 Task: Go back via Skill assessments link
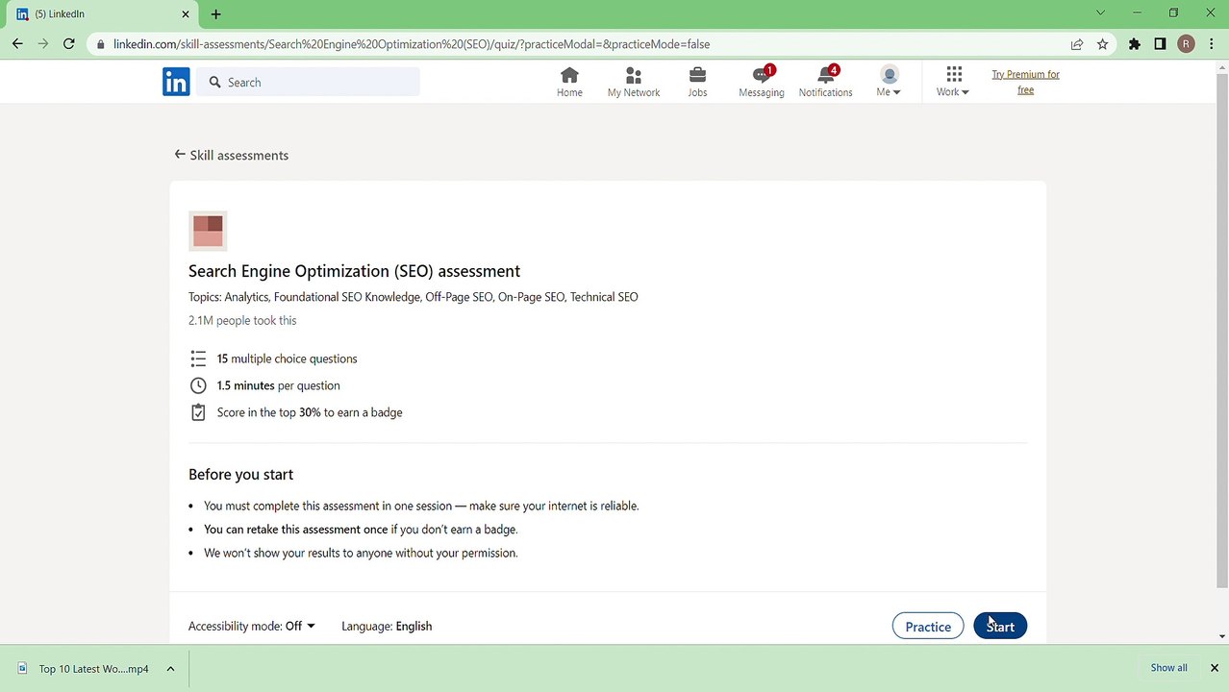pyautogui.click(x=232, y=155)
